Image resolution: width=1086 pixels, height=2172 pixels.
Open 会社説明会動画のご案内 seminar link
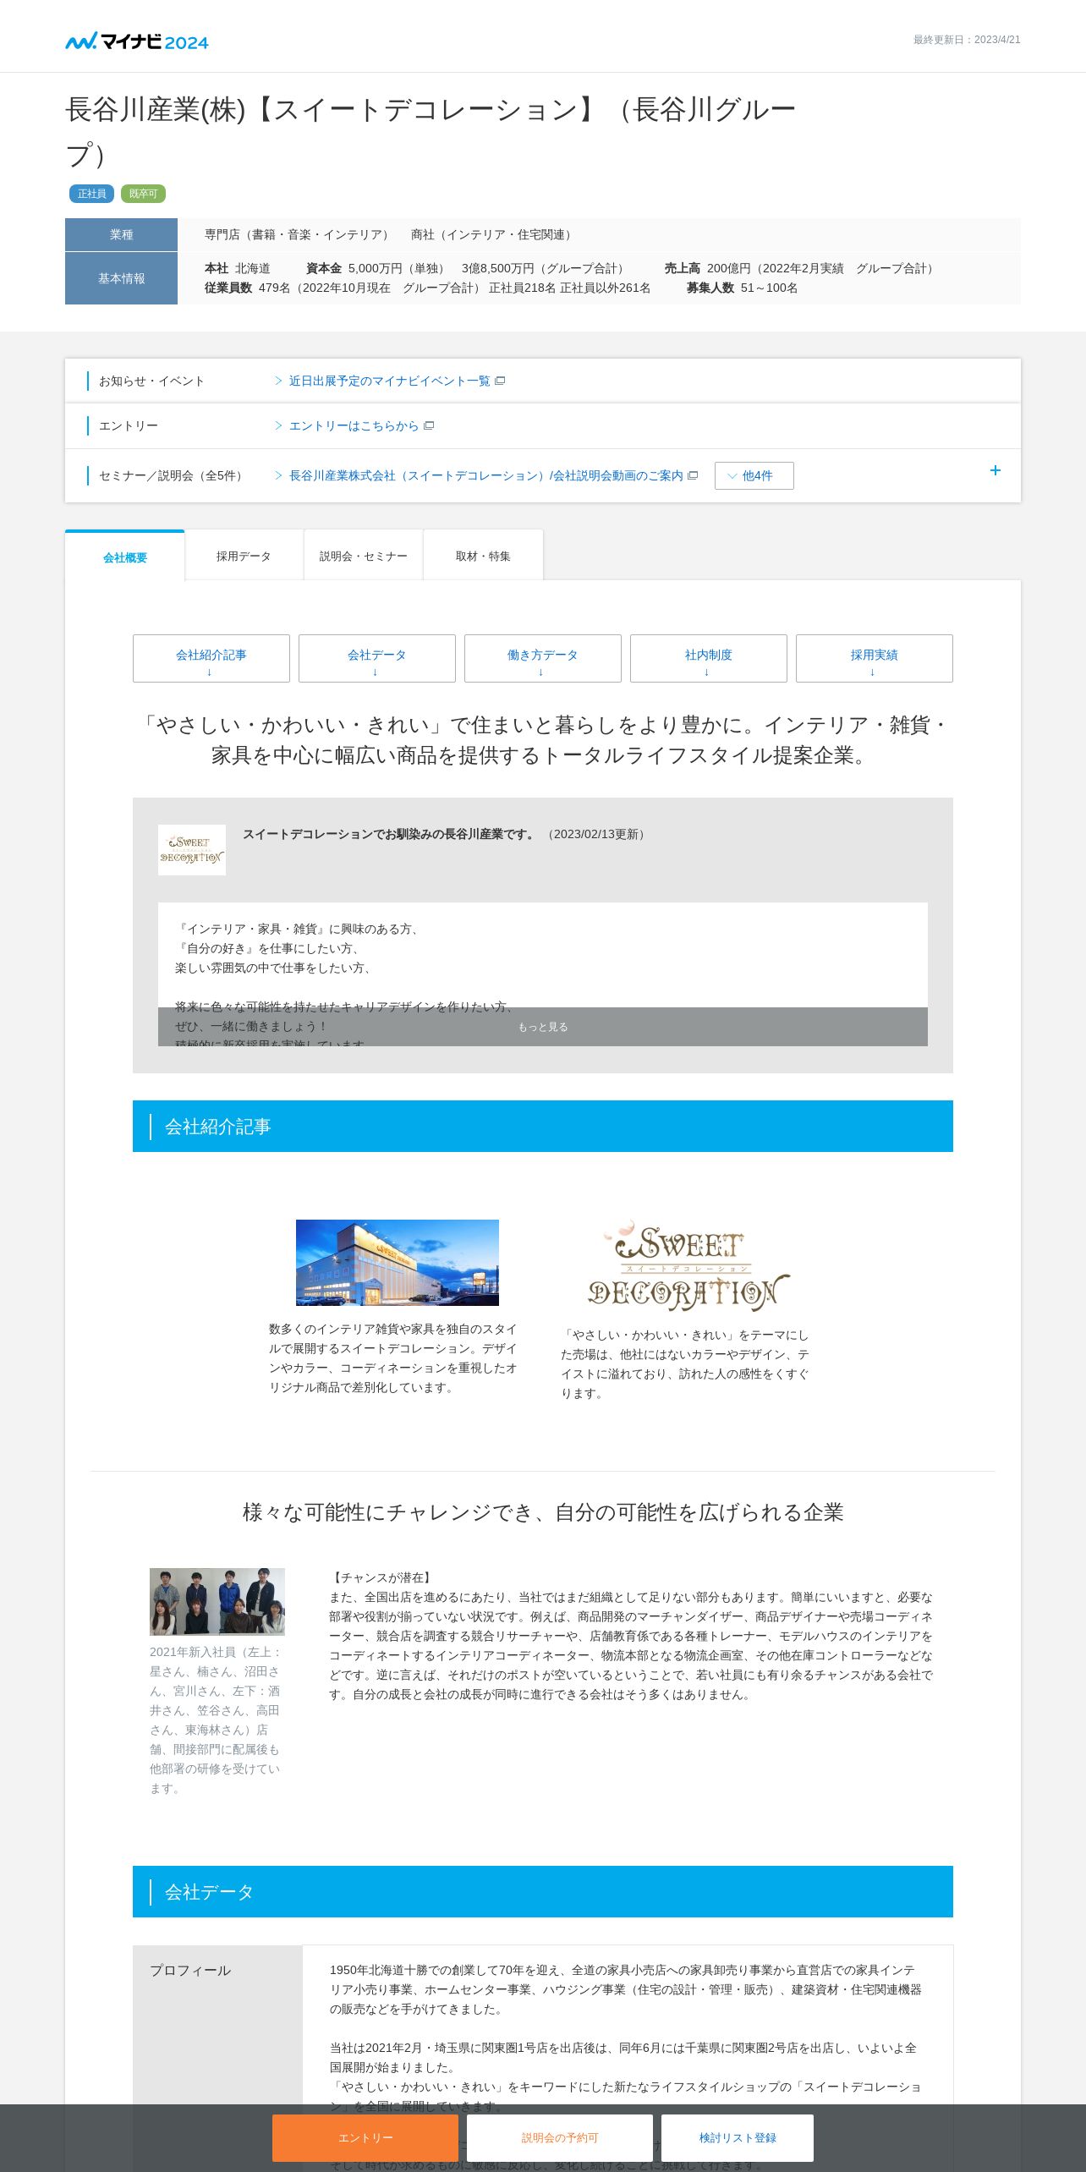485,475
